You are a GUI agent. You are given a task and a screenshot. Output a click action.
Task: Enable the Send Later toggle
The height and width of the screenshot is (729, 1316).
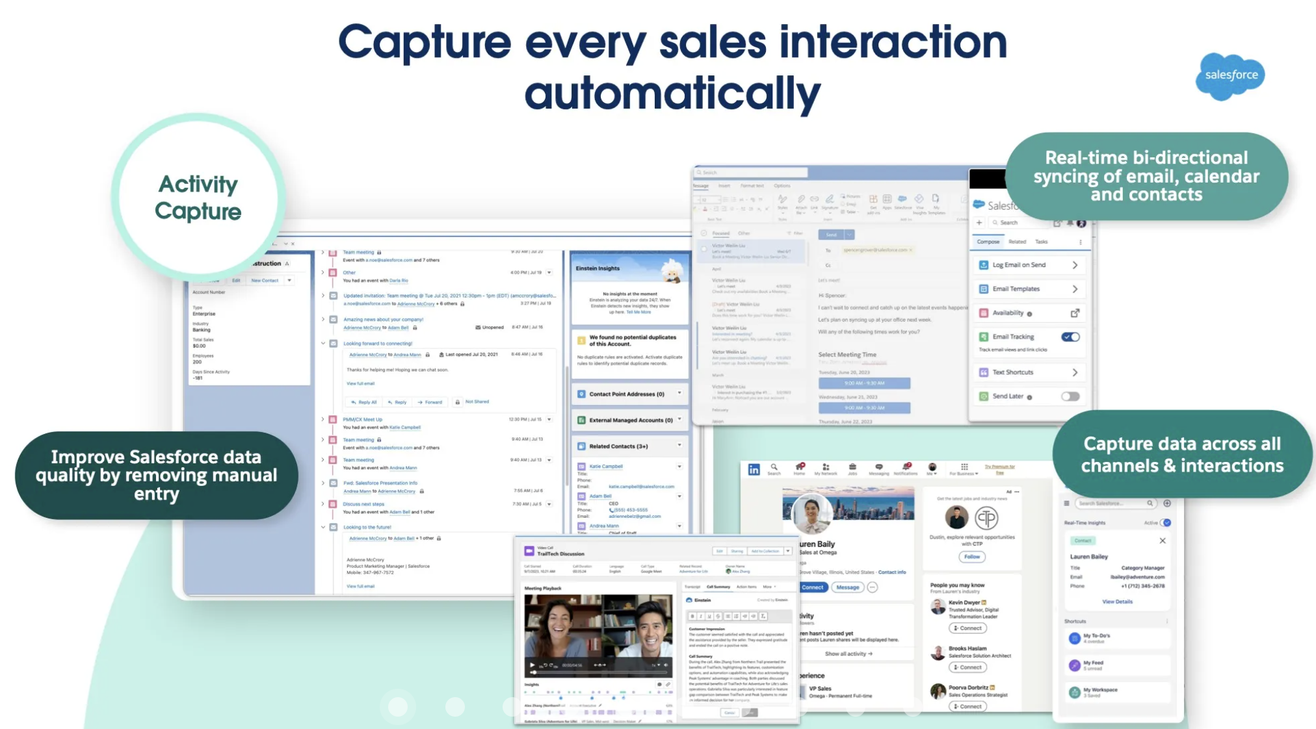click(1070, 396)
